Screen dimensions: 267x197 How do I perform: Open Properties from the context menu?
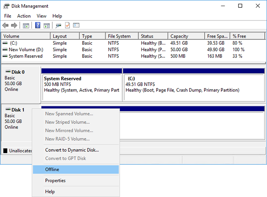pyautogui.click(x=76, y=181)
